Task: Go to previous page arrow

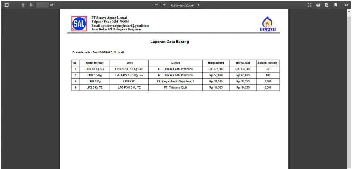Action: click(x=23, y=5)
